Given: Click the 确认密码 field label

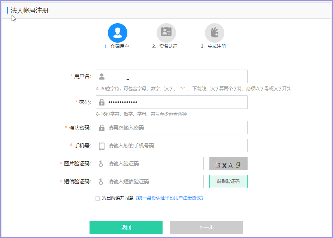Looking at the screenshot, I should pos(80,128).
